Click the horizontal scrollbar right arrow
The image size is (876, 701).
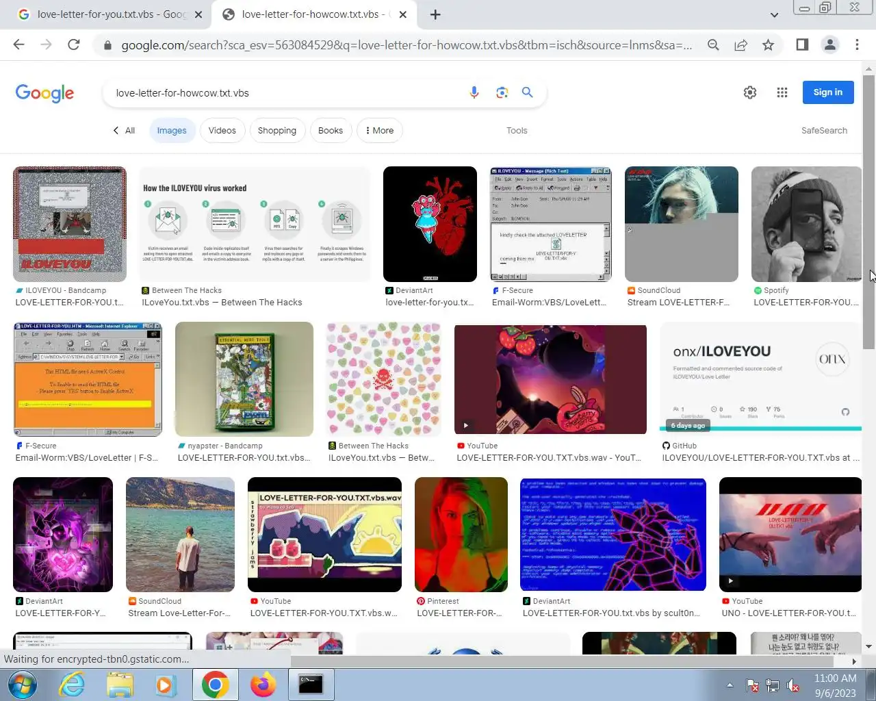[854, 661]
